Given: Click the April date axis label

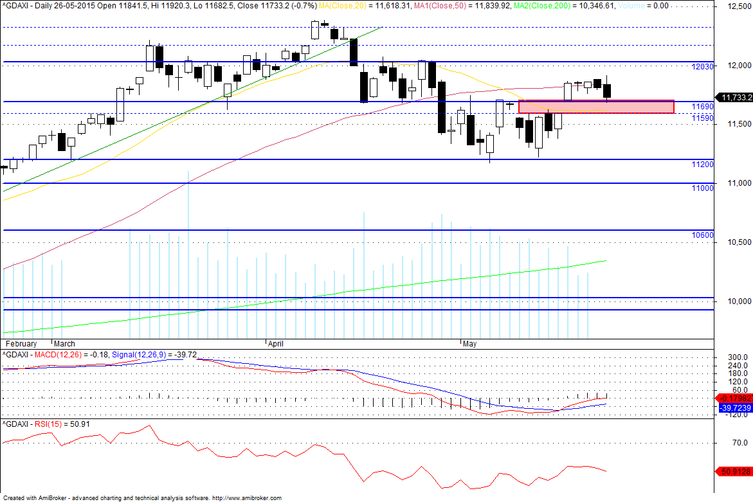Looking at the screenshot, I should tap(276, 344).
